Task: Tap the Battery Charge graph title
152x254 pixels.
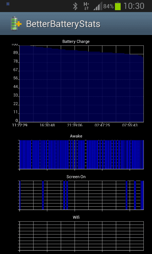Action: click(76, 42)
